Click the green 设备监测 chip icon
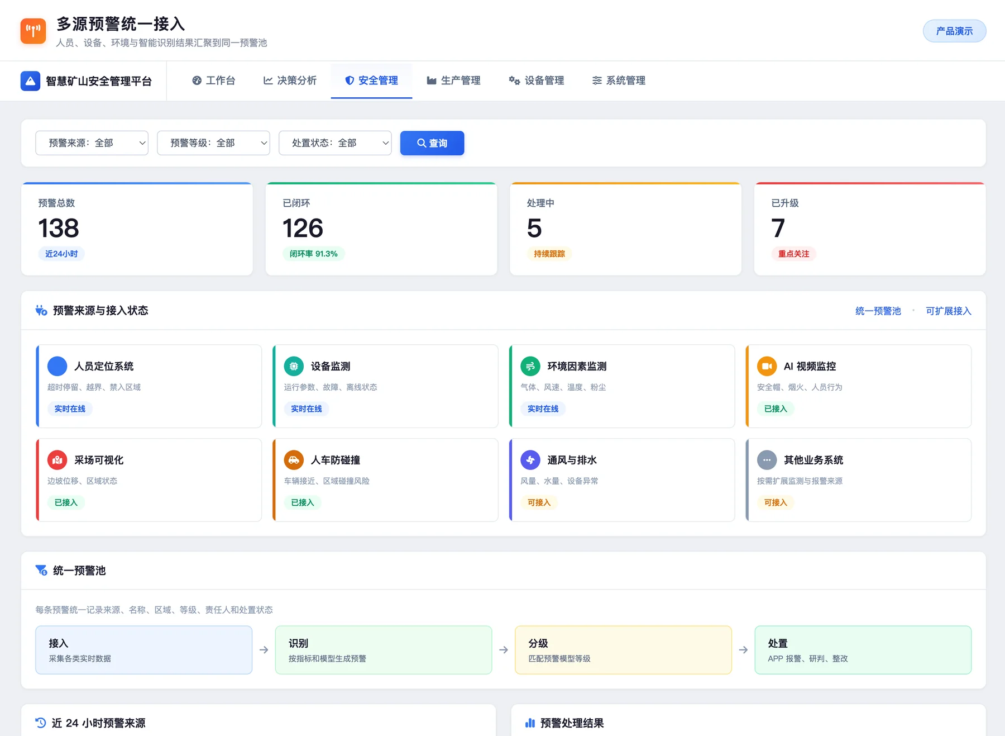 [x=294, y=366]
